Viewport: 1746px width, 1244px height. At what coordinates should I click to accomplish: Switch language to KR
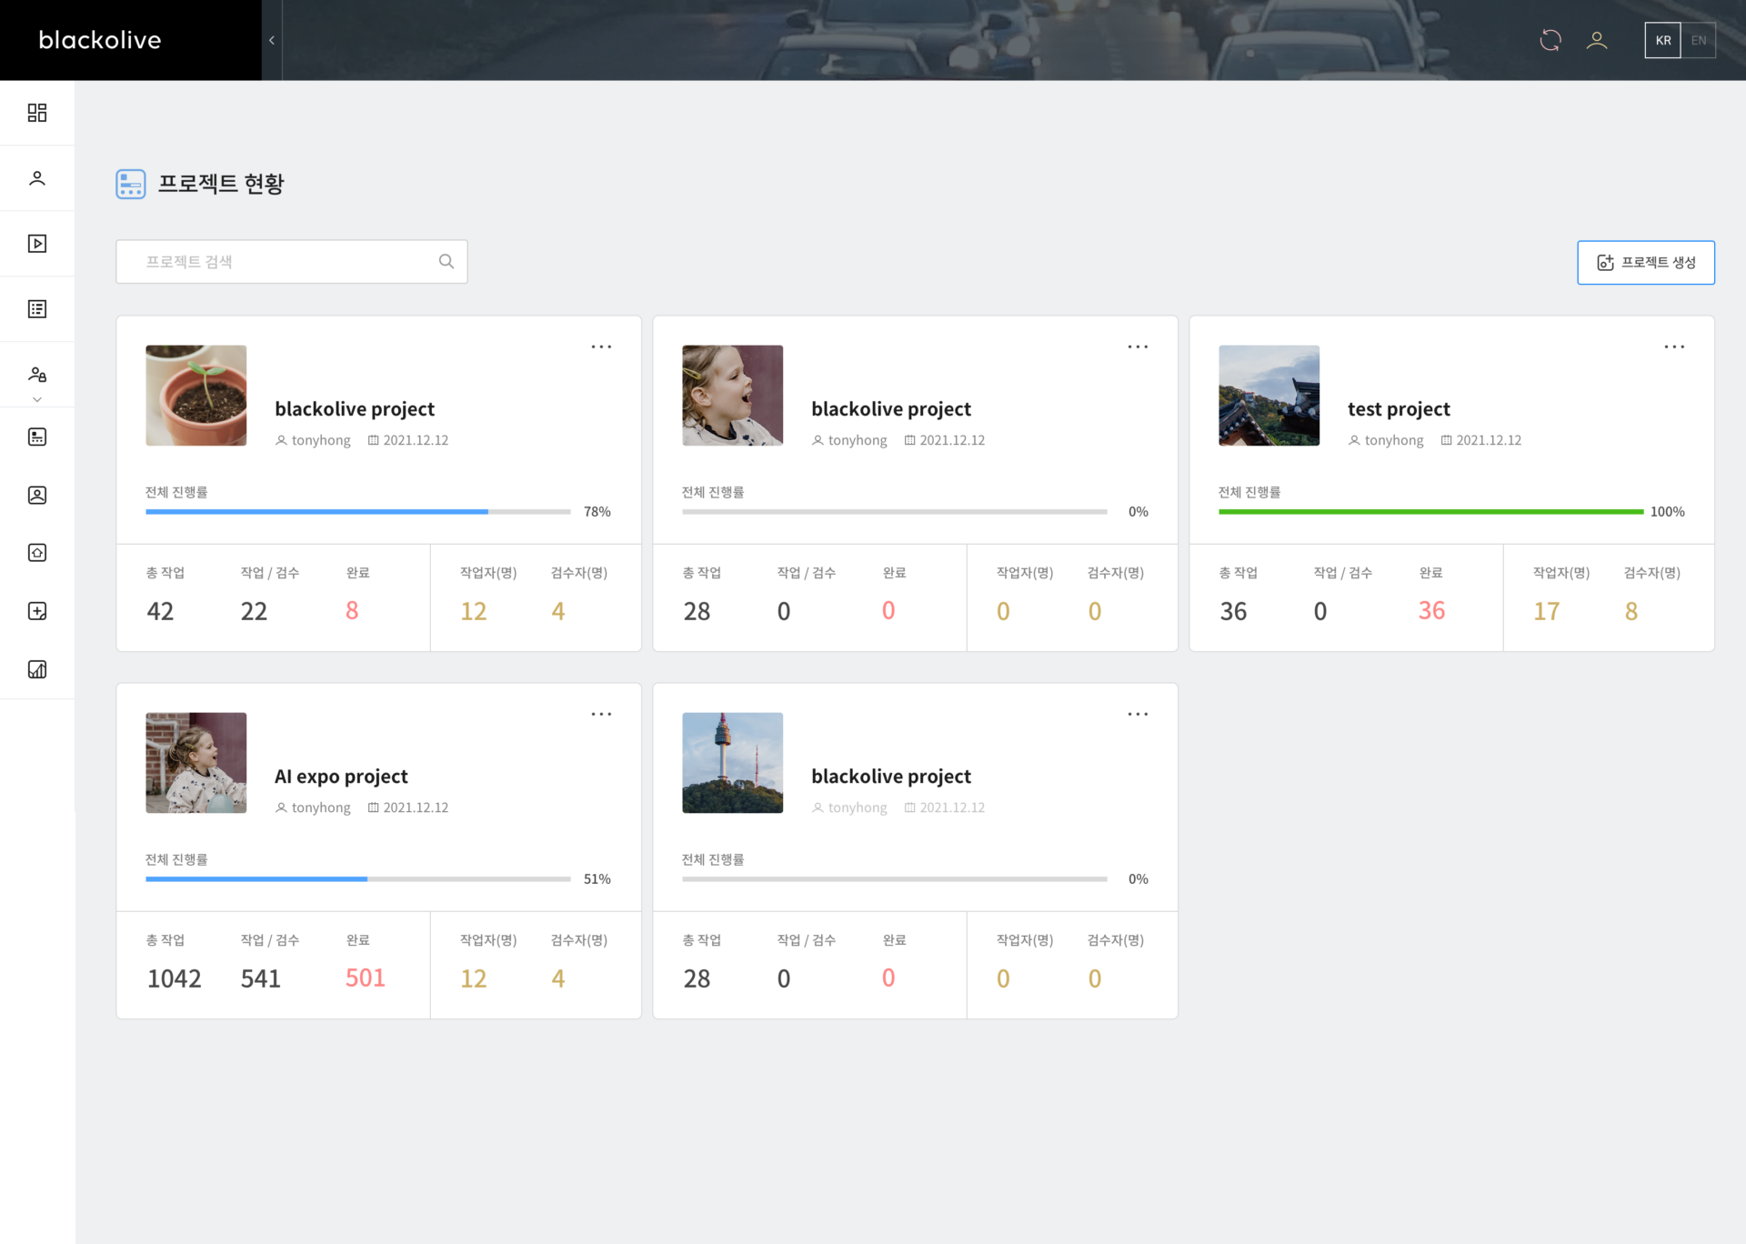point(1662,40)
